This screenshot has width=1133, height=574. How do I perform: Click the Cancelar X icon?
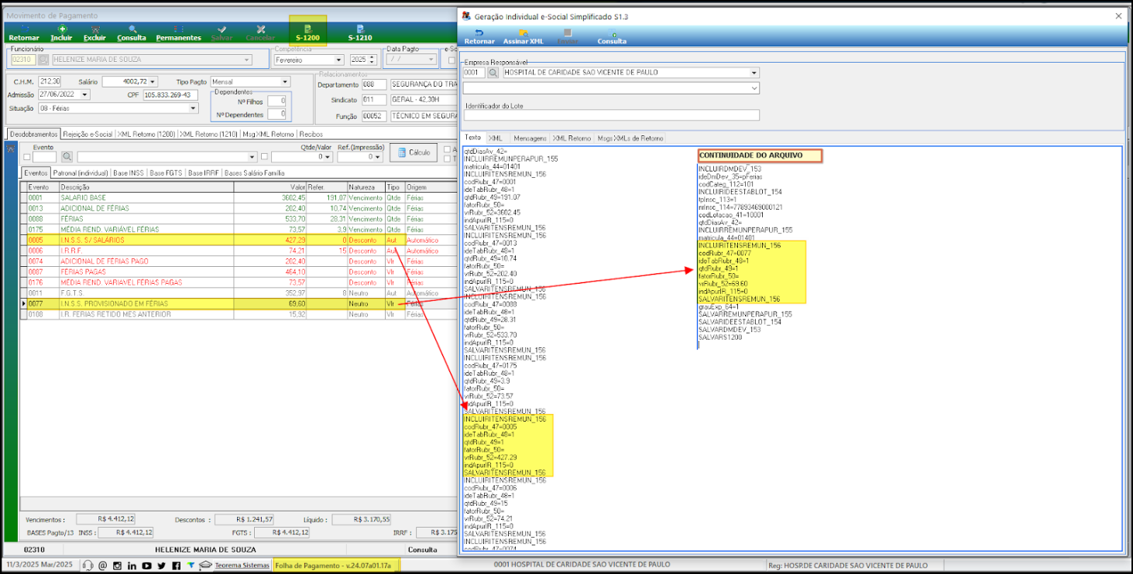(x=260, y=29)
